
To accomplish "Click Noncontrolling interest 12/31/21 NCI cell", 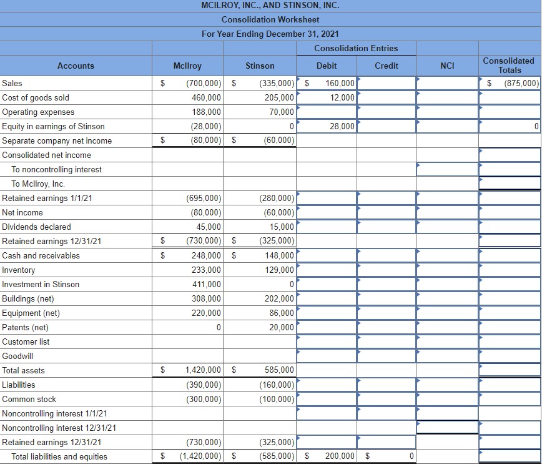I will pos(447,428).
